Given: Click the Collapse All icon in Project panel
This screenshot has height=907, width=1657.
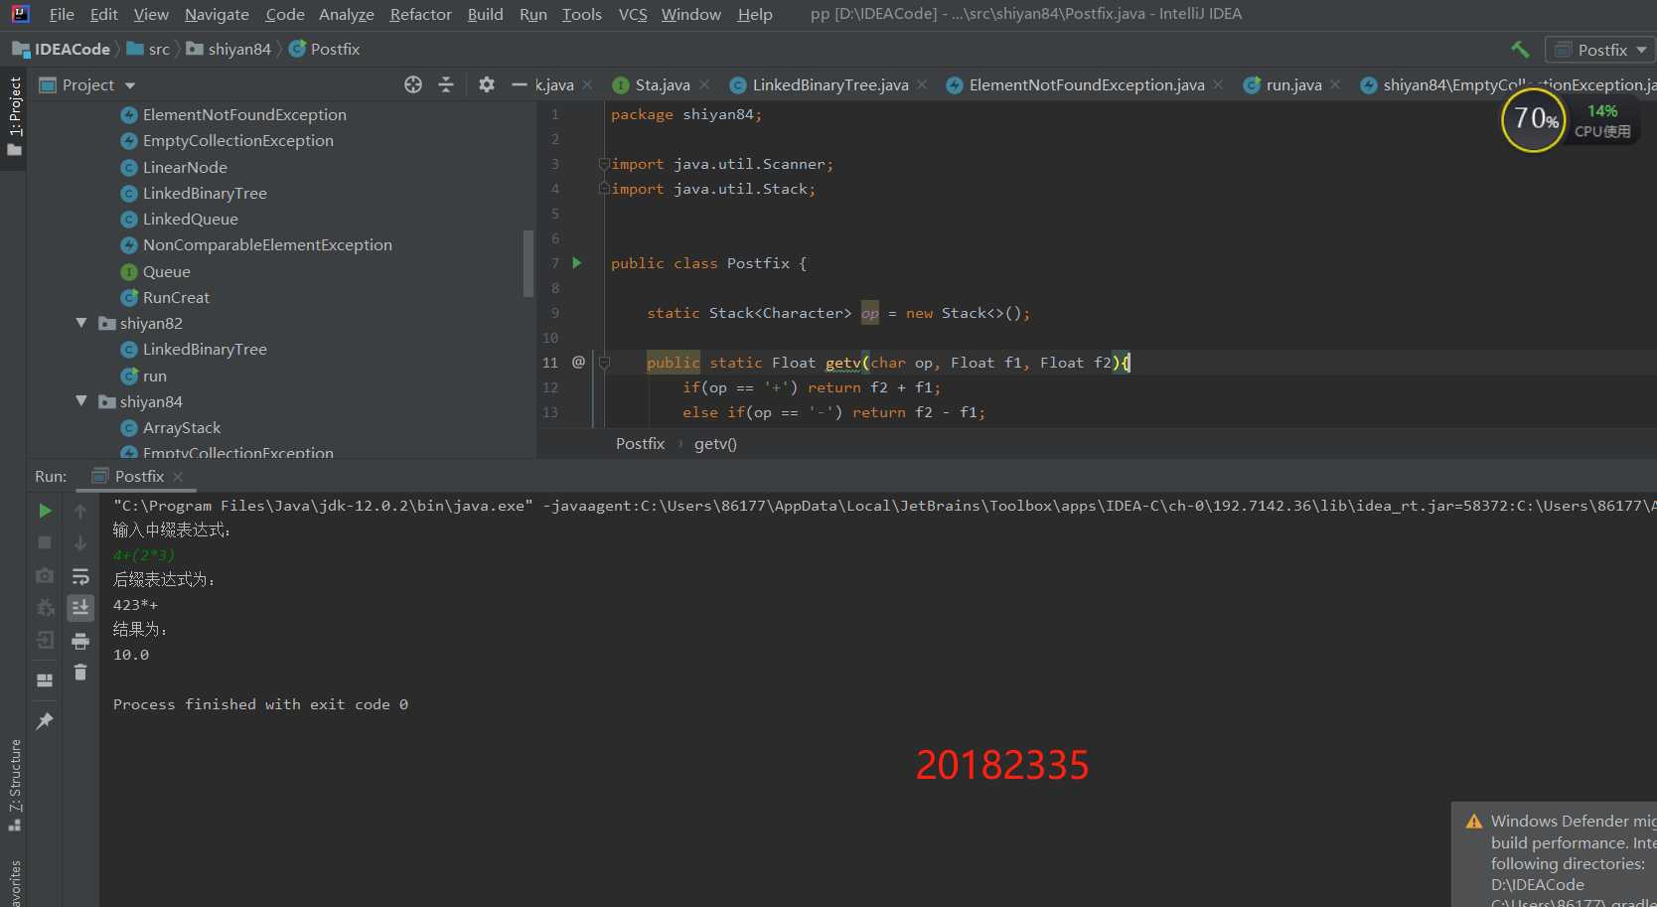Looking at the screenshot, I should 446,84.
